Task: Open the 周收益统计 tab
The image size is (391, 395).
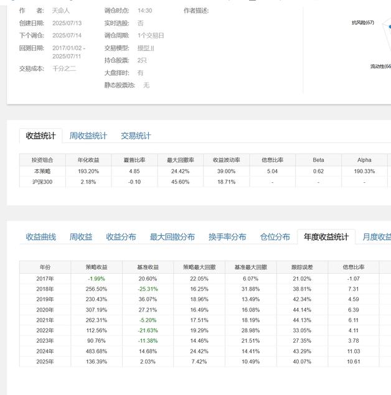Action: pos(88,136)
